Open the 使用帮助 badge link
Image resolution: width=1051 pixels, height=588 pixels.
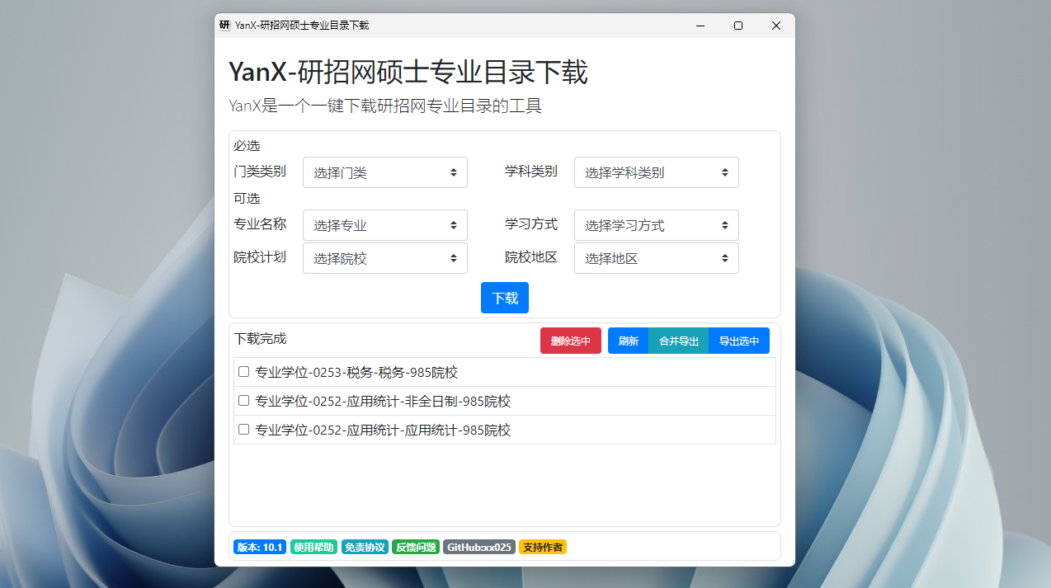pyautogui.click(x=313, y=547)
